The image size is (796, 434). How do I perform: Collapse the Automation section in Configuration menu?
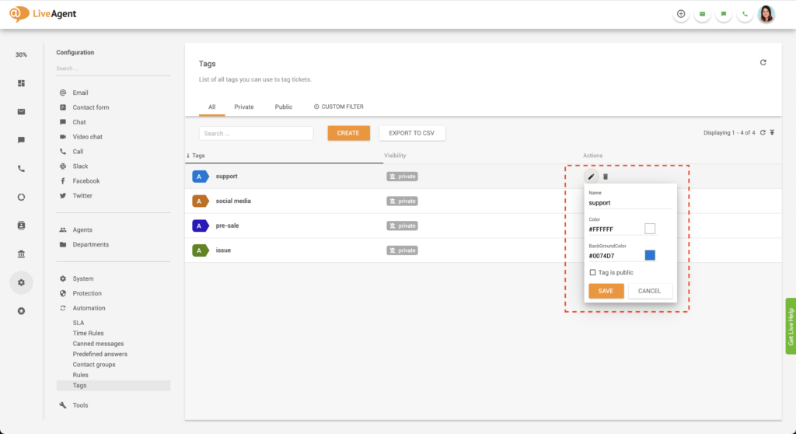tap(89, 308)
